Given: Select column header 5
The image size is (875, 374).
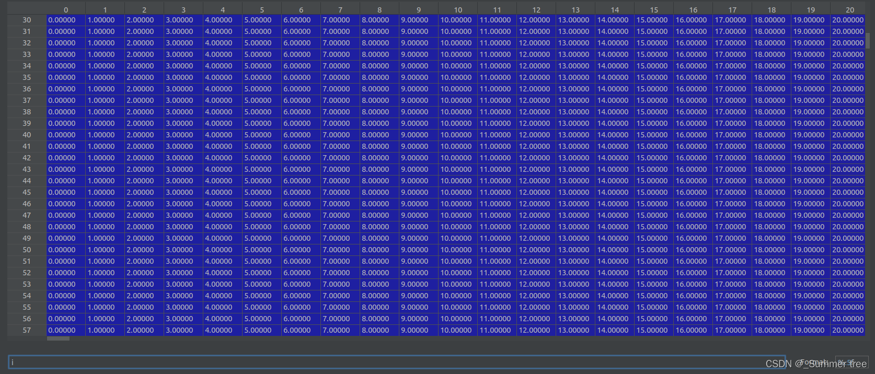Looking at the screenshot, I should point(262,9).
